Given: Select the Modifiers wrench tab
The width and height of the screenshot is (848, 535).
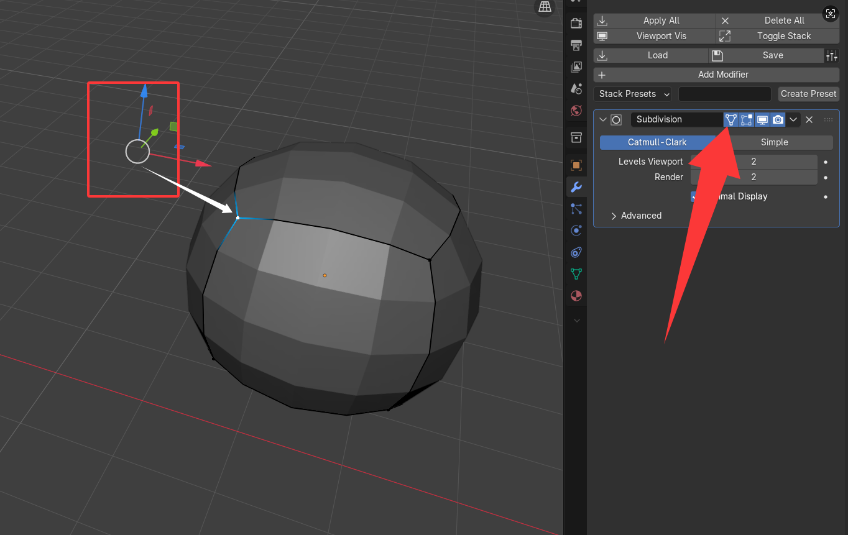Looking at the screenshot, I should pyautogui.click(x=576, y=187).
